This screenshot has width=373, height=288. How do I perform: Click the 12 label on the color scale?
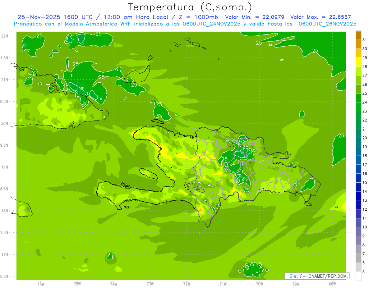[x=365, y=209]
